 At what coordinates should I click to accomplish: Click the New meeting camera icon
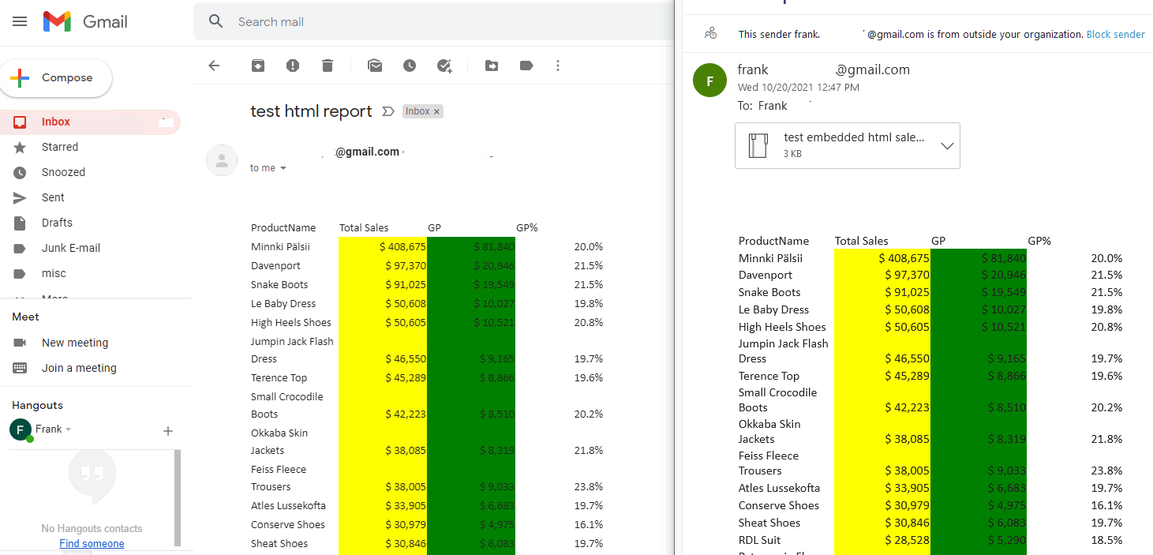pos(20,343)
